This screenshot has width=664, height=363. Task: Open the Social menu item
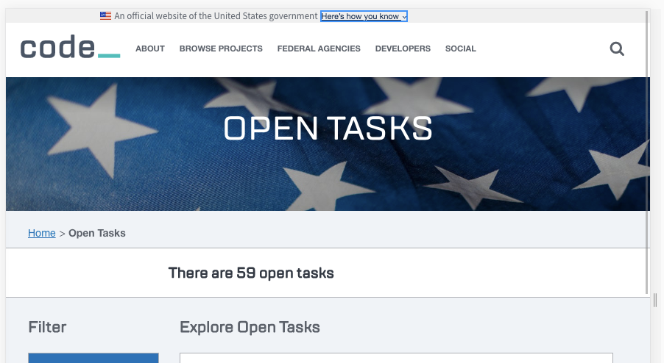point(461,48)
